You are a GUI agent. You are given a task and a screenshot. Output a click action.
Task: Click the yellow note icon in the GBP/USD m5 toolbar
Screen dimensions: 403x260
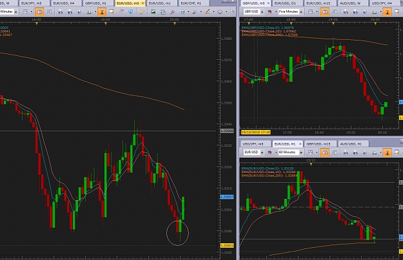coord(397,12)
